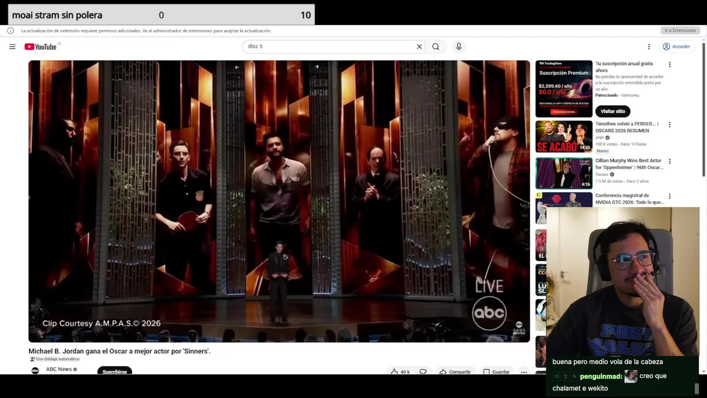Click the Oscars channel name under Cillian Murphy video
This screenshot has height=398, width=707.
click(602, 175)
